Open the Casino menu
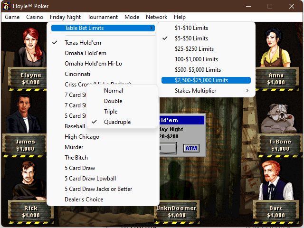 tap(35, 17)
